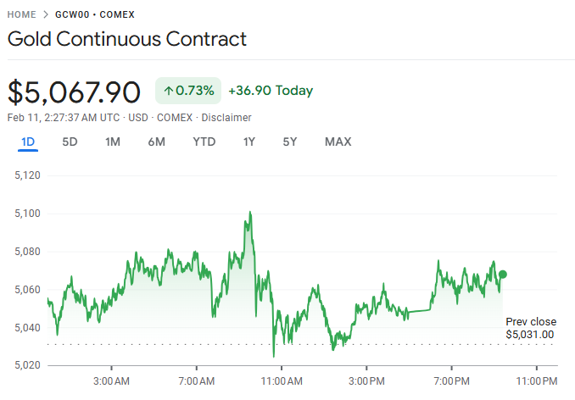Click the breadcrumb chevron separator after HOME
The image size is (575, 400).
click(46, 15)
